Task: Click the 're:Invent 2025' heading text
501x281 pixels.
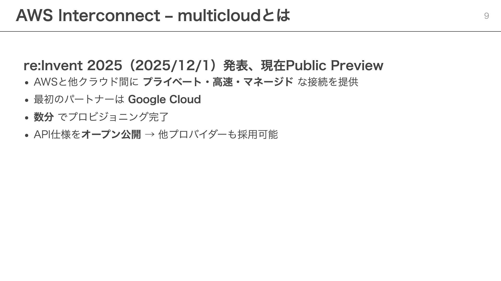Action: (x=73, y=65)
